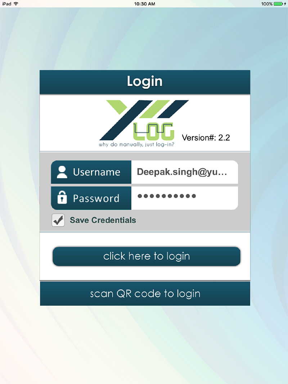Tap the 10:30 AM clock in status bar

coord(145,4)
